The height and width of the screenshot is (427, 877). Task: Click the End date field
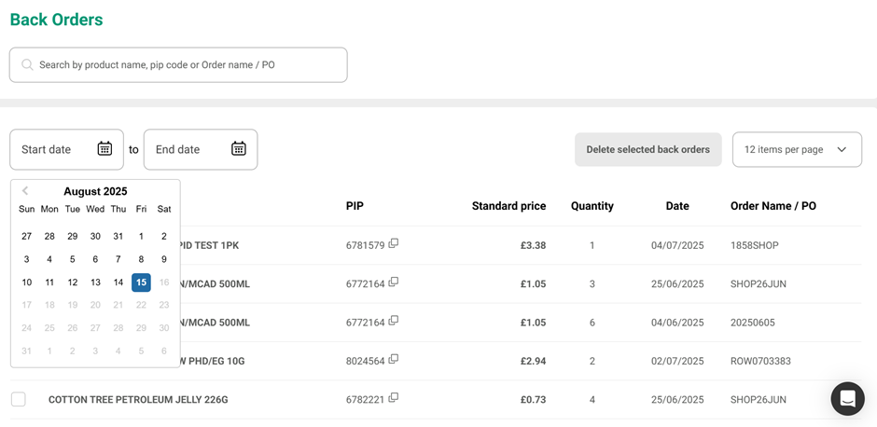click(187, 149)
